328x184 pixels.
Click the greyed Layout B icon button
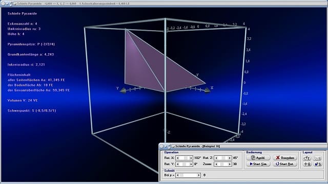pyautogui.click(x=317, y=158)
